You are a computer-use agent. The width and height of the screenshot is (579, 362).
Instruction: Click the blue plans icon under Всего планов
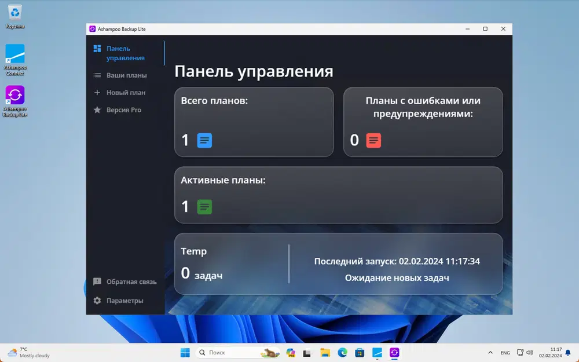[x=204, y=140]
